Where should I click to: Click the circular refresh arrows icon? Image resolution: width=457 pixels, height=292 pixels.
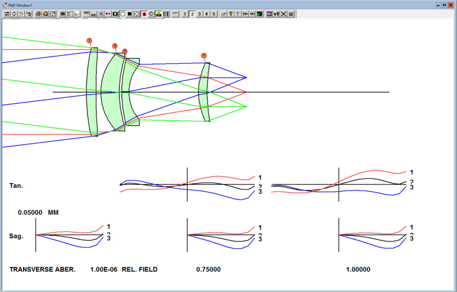(x=14, y=14)
